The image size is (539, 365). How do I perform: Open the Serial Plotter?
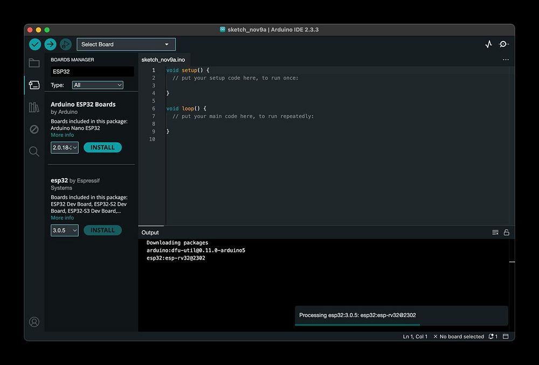pyautogui.click(x=488, y=44)
